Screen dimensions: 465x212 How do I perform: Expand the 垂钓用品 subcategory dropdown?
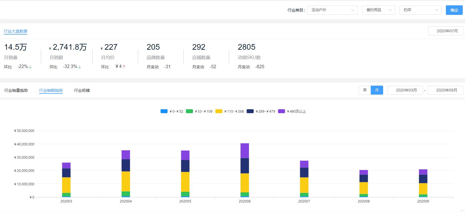(378, 10)
